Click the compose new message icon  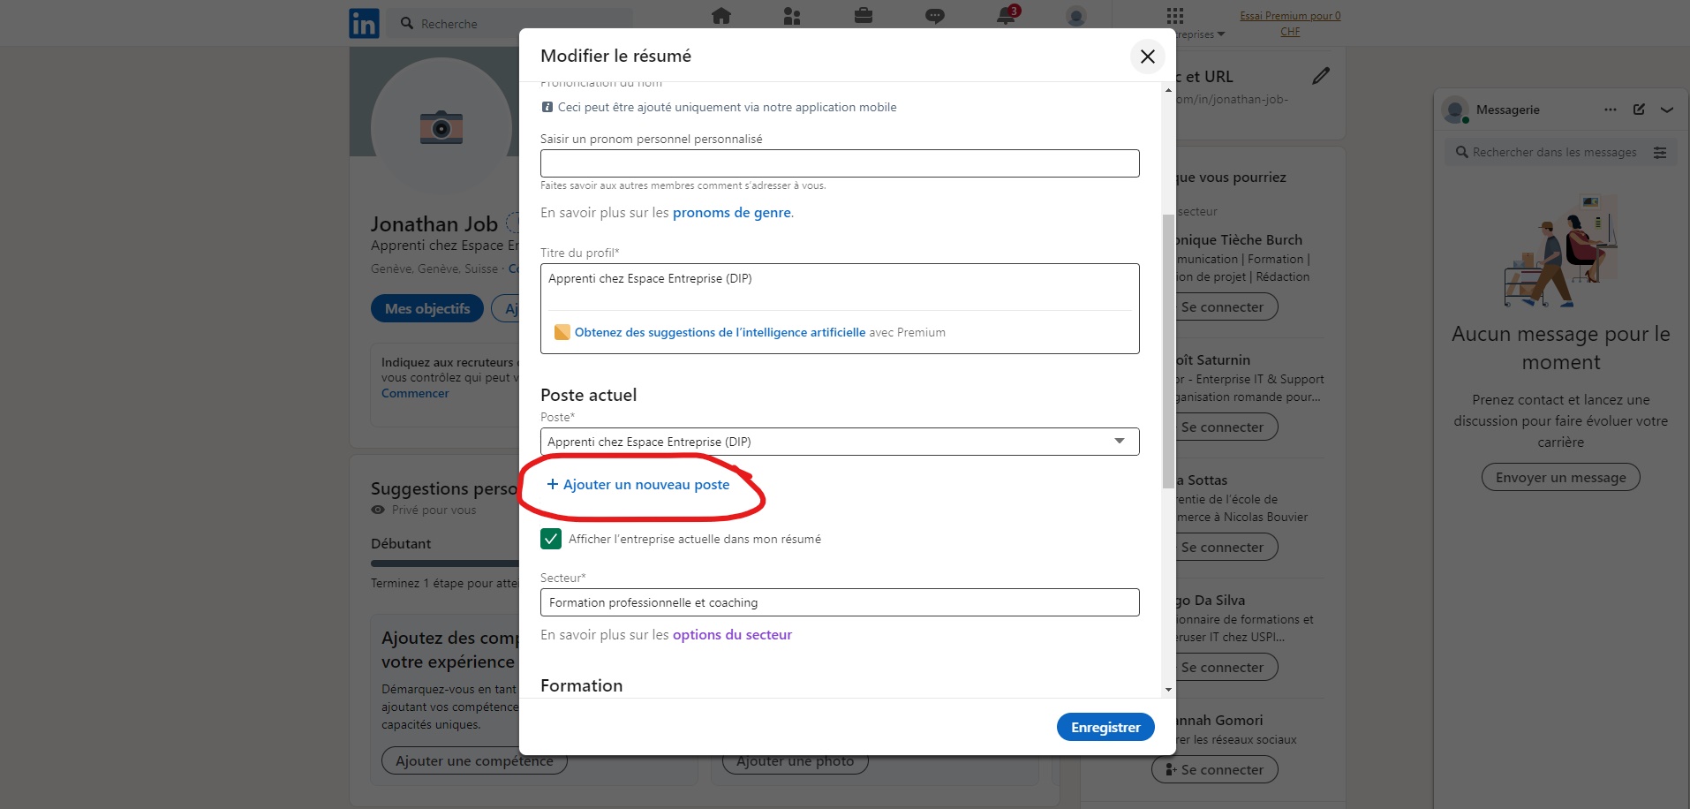(1639, 110)
